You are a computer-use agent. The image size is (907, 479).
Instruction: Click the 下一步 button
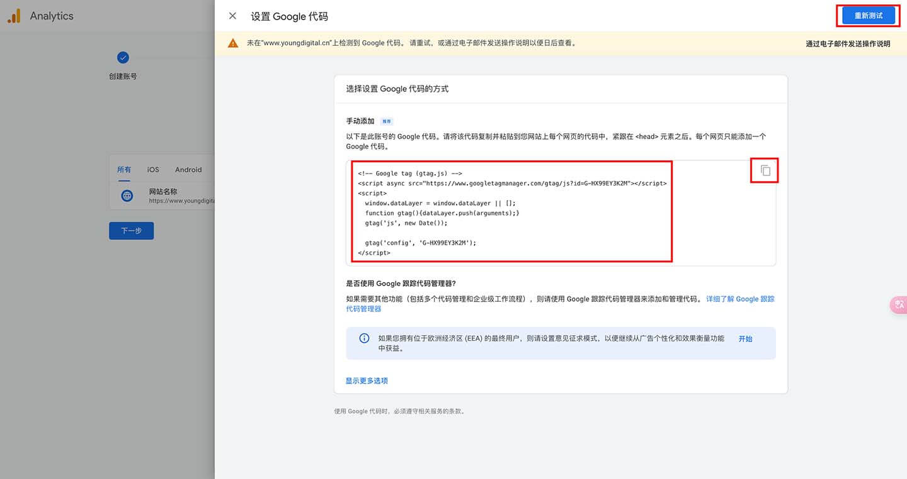coord(131,231)
